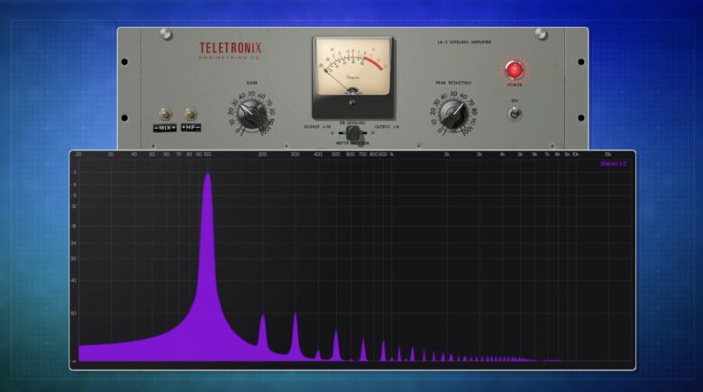Click the MIX trim screw
This screenshot has height=392, width=703.
[165, 114]
